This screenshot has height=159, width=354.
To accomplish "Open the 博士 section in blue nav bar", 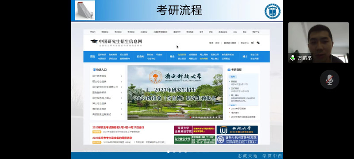I will click(245, 57).
